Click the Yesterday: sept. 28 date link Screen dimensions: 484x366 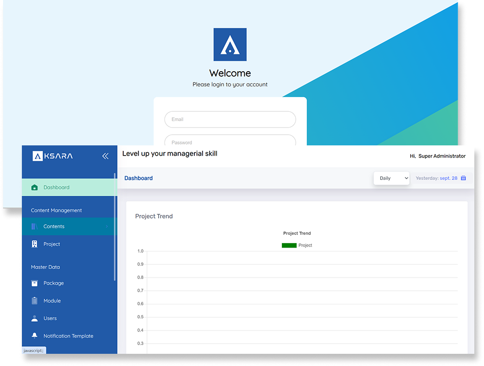click(x=436, y=178)
